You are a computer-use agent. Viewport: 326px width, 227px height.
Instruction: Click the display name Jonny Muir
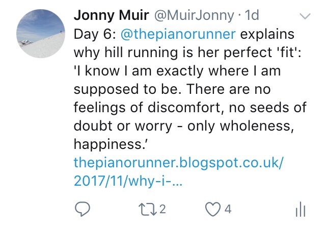111,16
